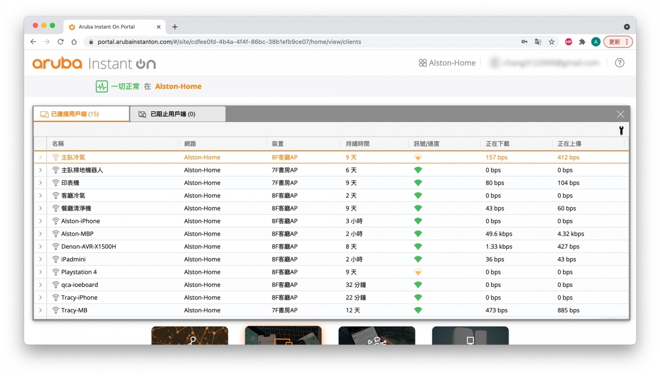Click the Alston-Home link in status bar

point(178,86)
